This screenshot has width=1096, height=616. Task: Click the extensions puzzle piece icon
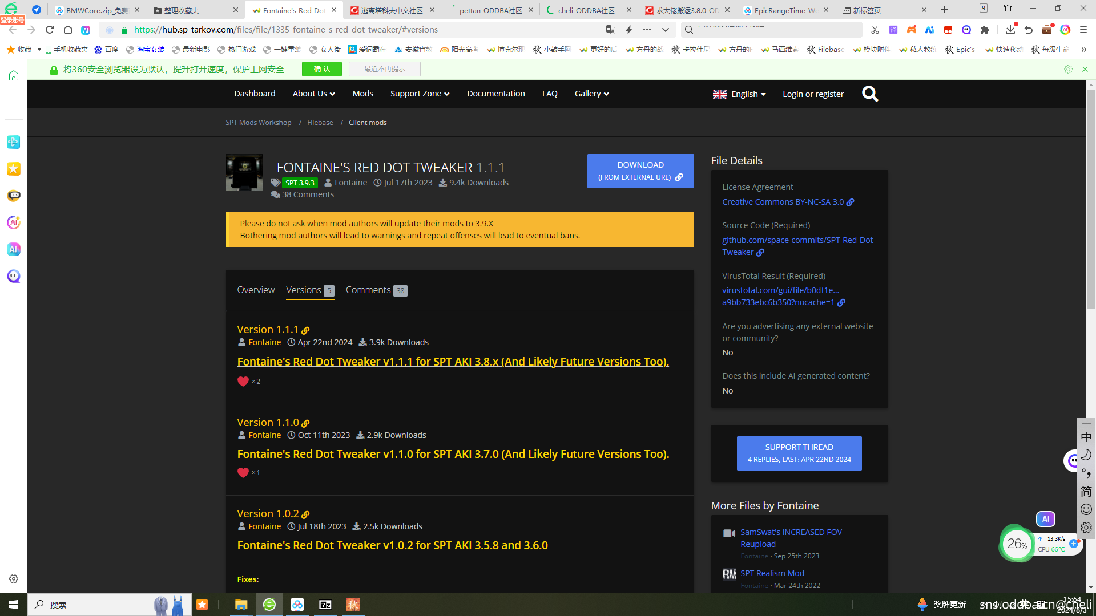[985, 30]
